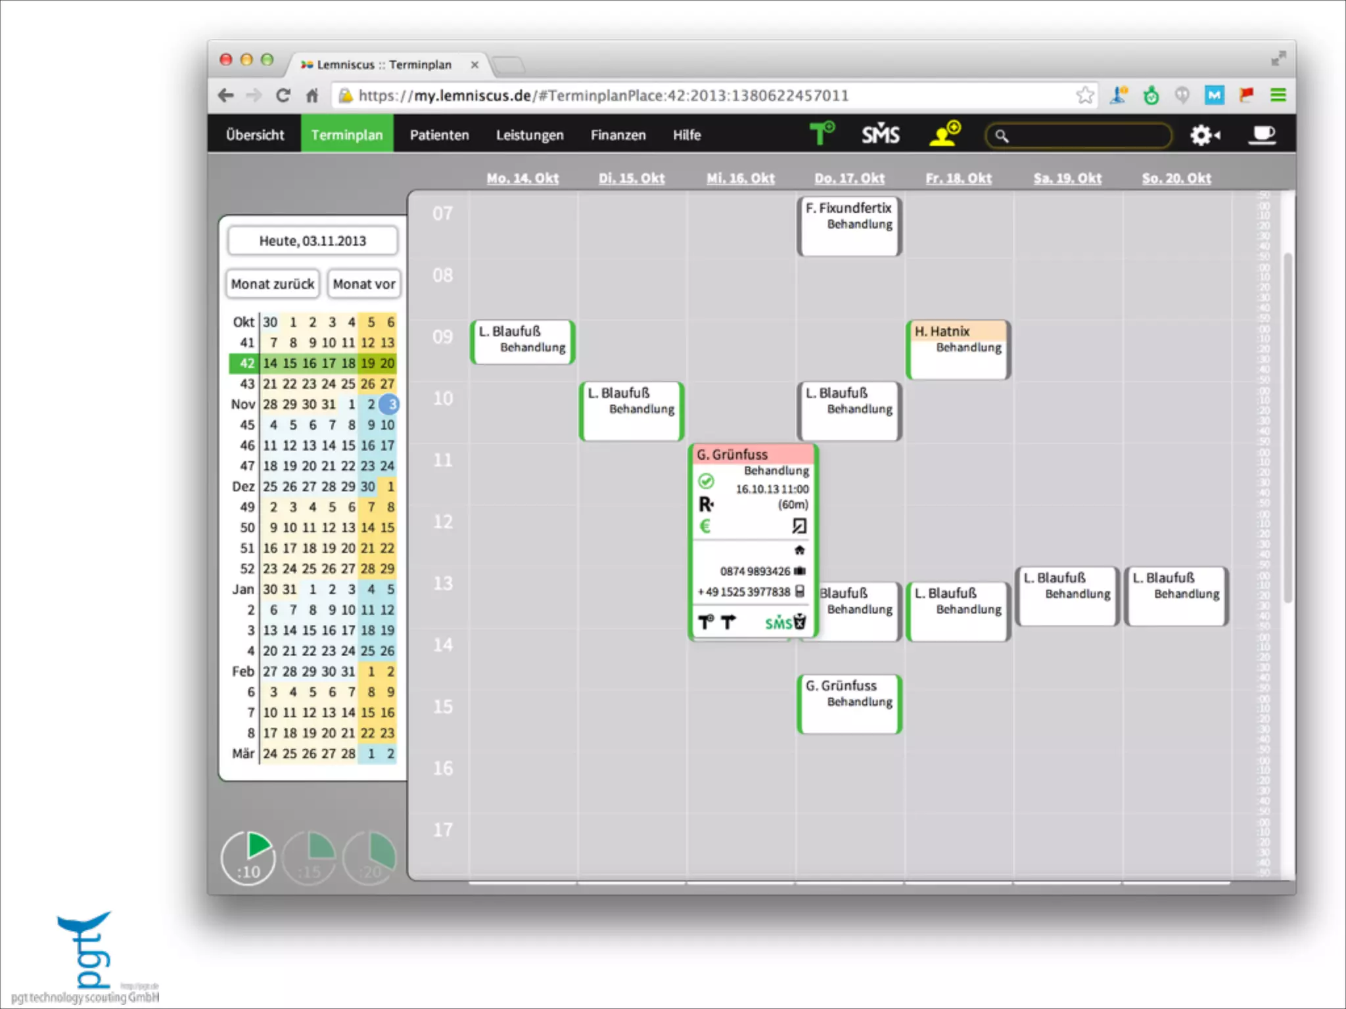Click the add patient icon in the top bar

click(944, 133)
